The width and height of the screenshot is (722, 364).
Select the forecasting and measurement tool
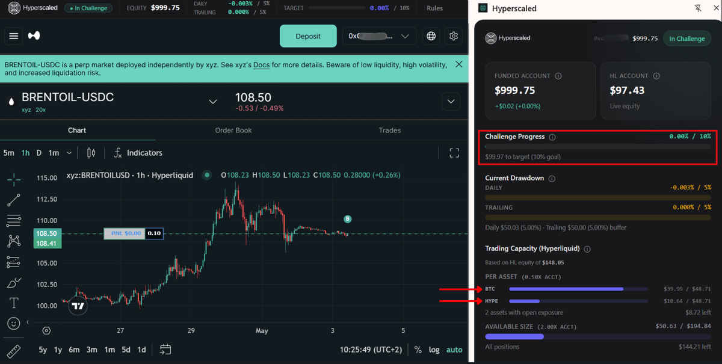(14, 262)
